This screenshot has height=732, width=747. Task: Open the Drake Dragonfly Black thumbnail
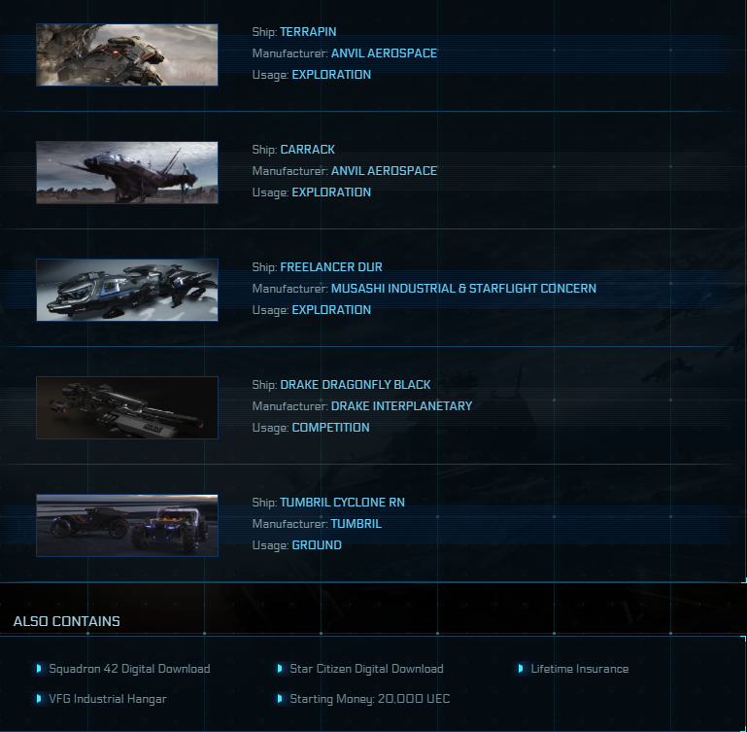pyautogui.click(x=127, y=407)
